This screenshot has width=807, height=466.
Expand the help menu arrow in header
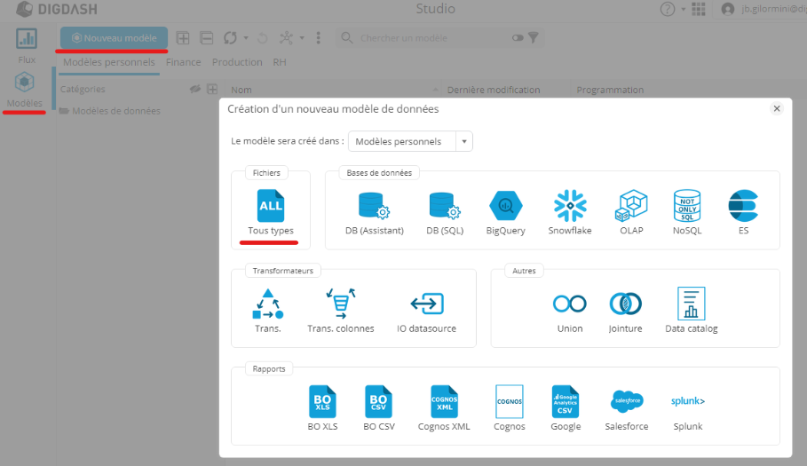click(682, 10)
